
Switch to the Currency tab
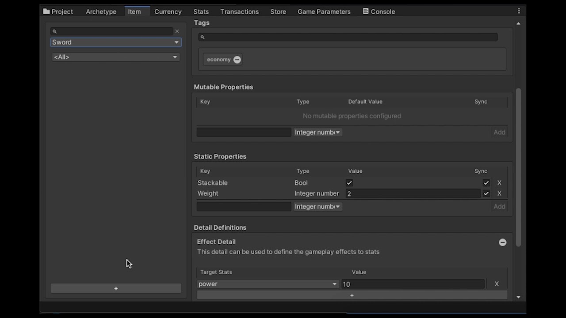point(168,11)
